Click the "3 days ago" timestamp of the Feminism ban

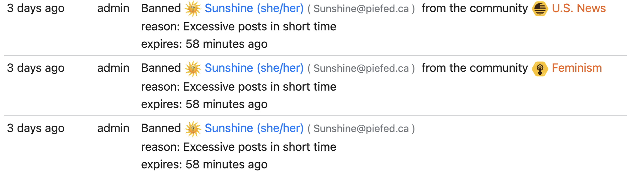[x=36, y=68]
